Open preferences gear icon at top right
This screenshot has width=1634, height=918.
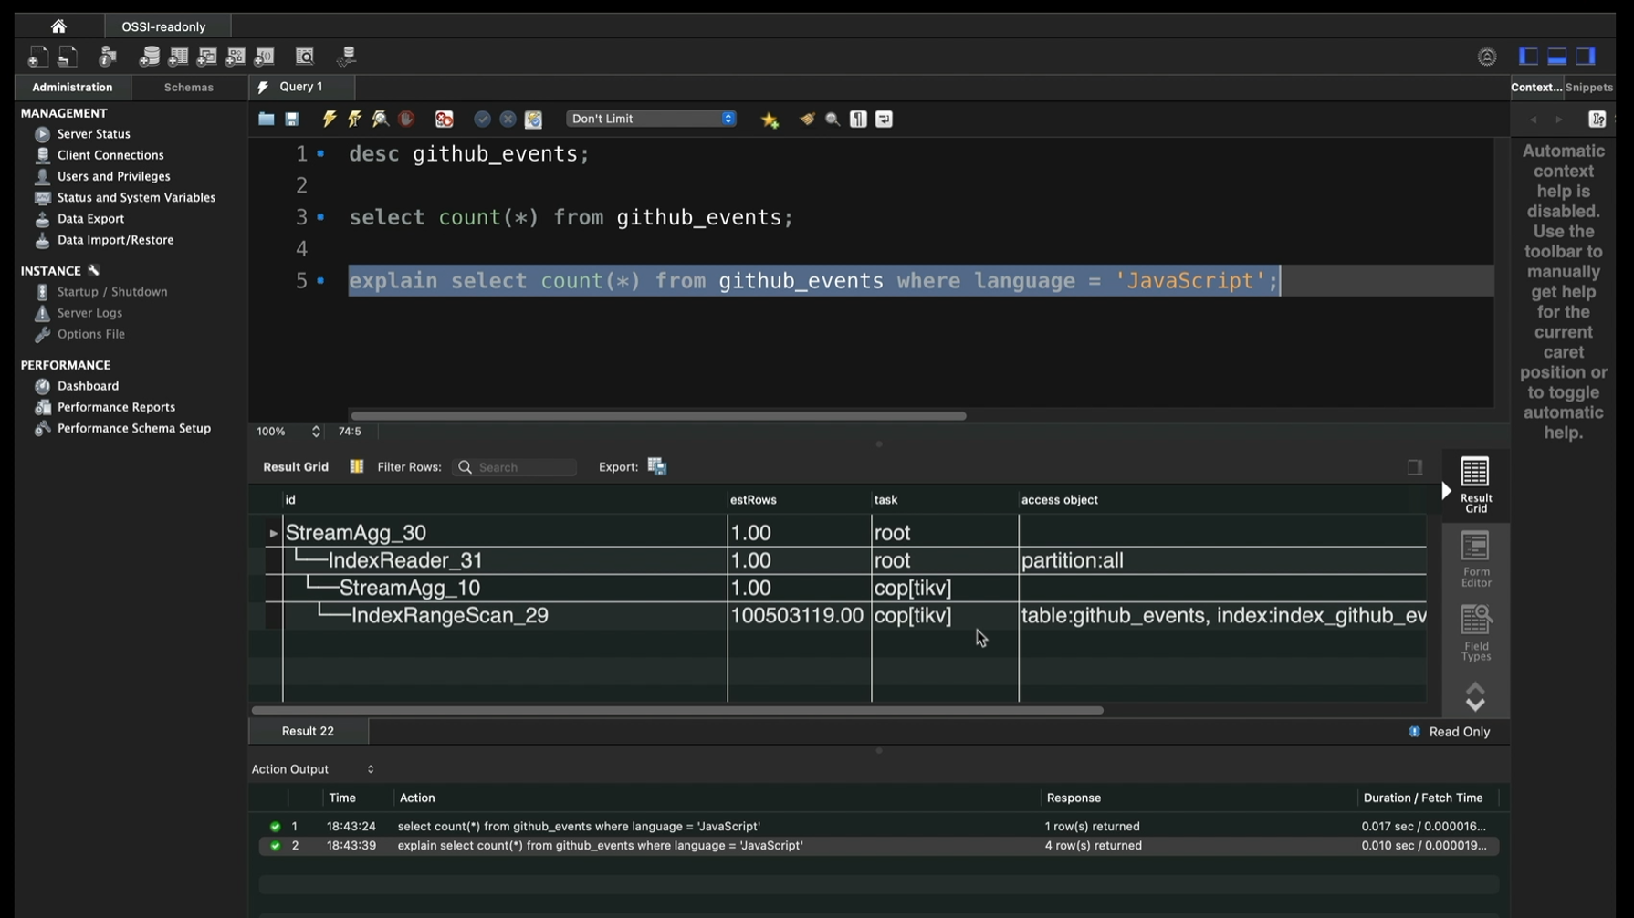[x=1487, y=57]
